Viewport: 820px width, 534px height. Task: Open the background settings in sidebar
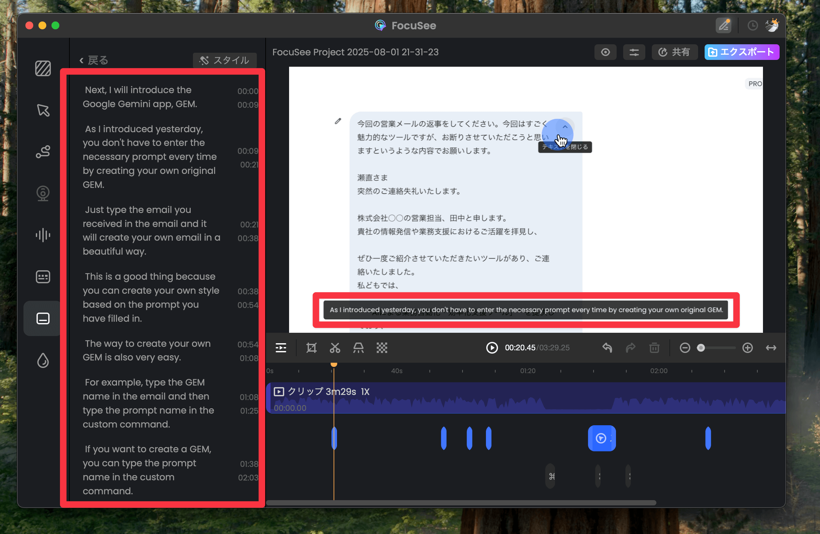tap(43, 68)
